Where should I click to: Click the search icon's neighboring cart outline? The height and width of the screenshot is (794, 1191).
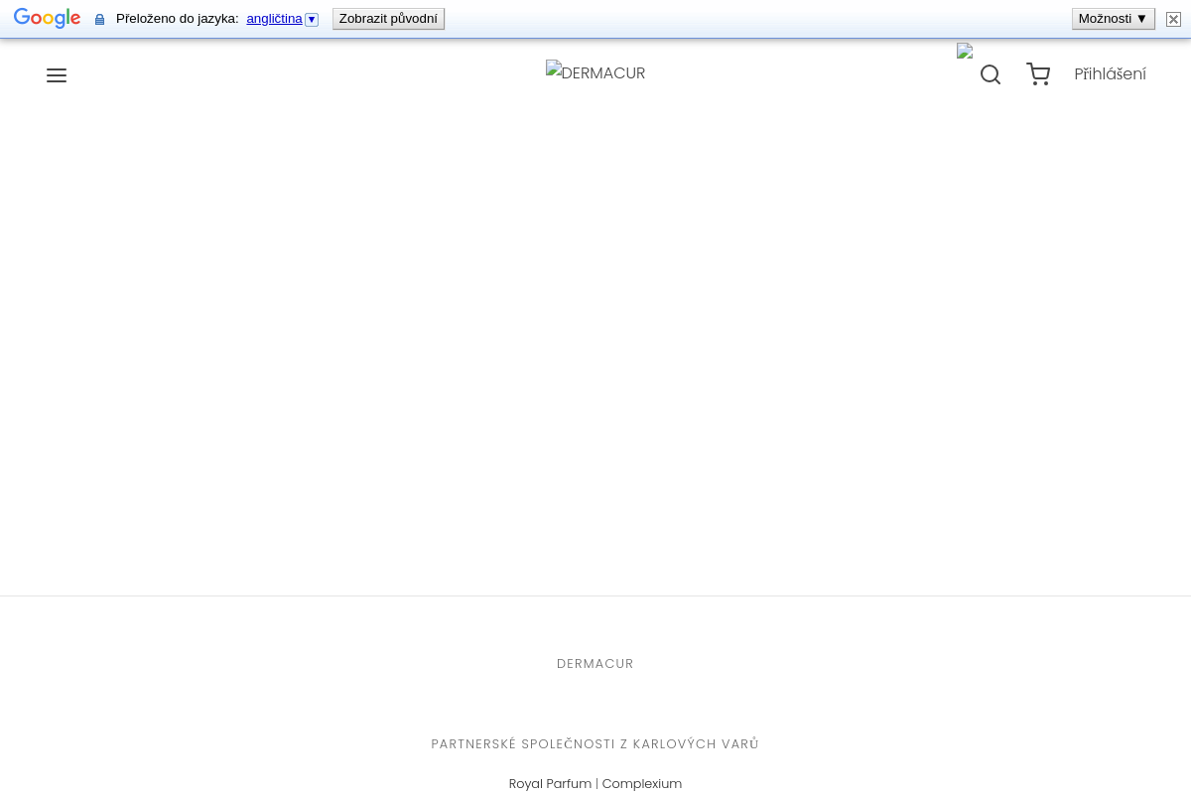[x=1038, y=73]
